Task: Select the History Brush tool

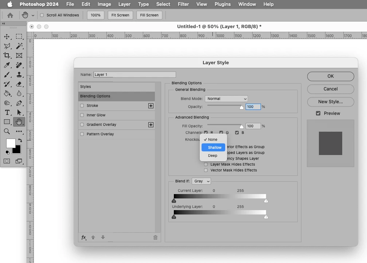Action: (x=7, y=84)
